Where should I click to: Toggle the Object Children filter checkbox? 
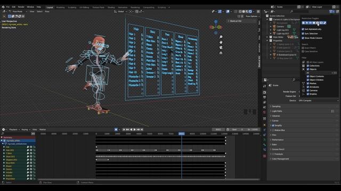(308, 80)
